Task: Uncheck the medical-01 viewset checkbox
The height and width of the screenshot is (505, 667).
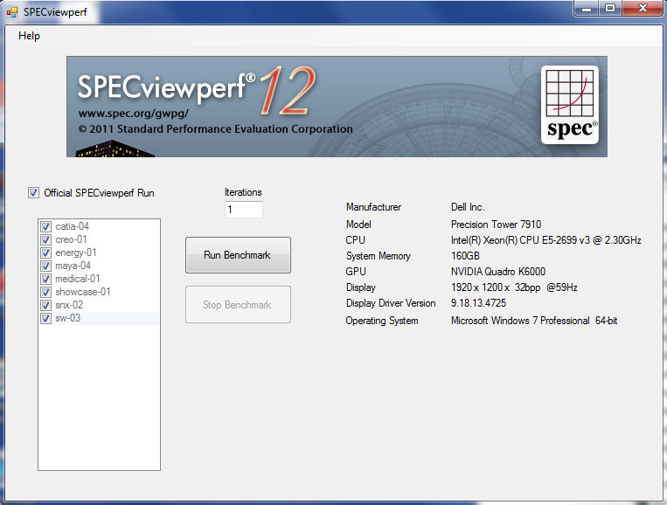Action: click(x=45, y=280)
